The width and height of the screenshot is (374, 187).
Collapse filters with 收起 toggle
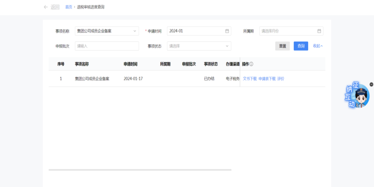point(318,46)
